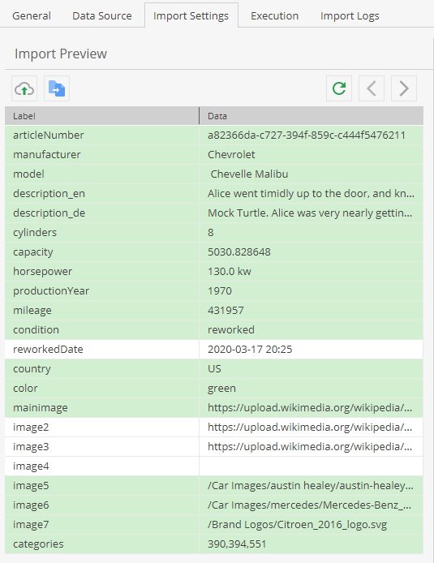Go to previous preview record arrow
Screen dimensions: 434x563
[372, 88]
